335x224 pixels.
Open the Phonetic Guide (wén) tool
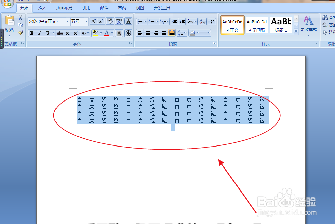119,21
